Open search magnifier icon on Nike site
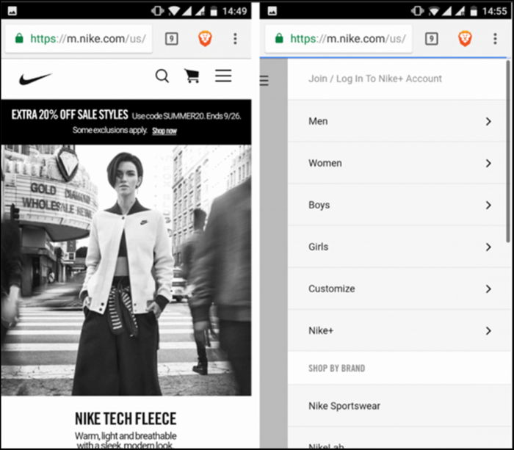The height and width of the screenshot is (450, 514). click(162, 76)
